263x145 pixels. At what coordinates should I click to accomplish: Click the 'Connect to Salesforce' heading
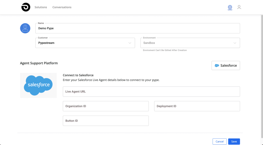click(78, 75)
